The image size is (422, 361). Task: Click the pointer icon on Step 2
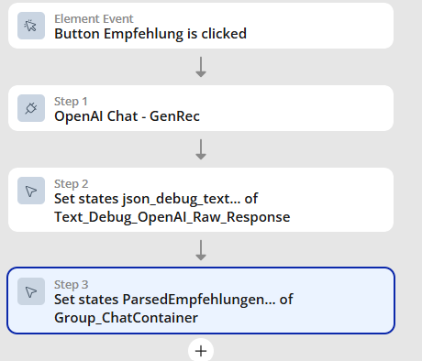click(31, 191)
